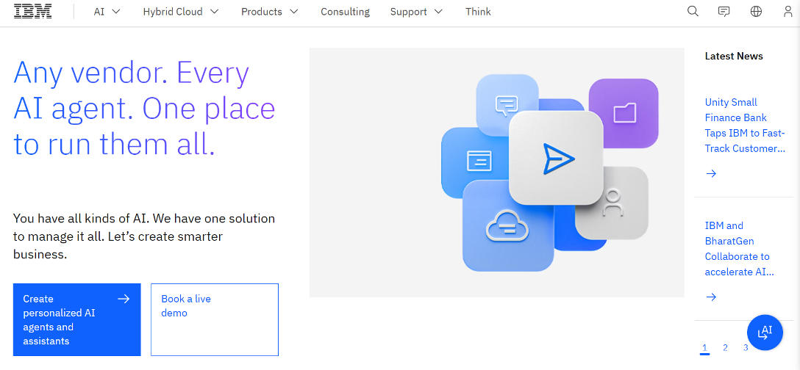Open the user profile icon
This screenshot has width=800, height=370.
[x=787, y=12]
